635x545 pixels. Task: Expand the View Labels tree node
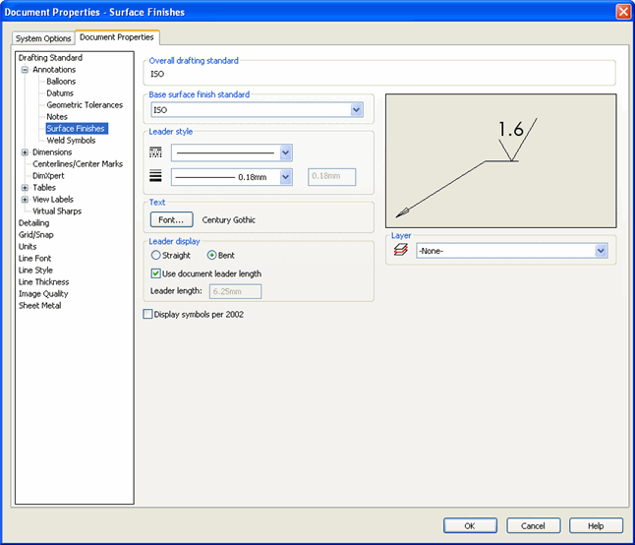25,200
